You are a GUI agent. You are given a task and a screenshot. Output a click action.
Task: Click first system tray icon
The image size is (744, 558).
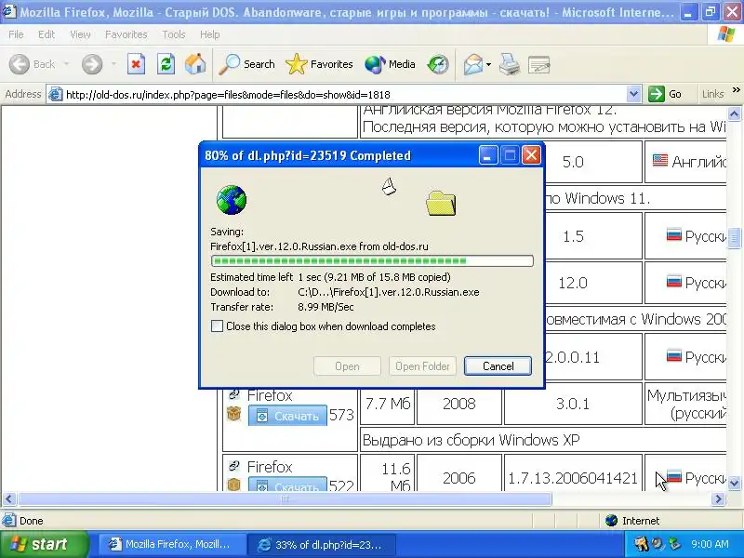pos(641,544)
